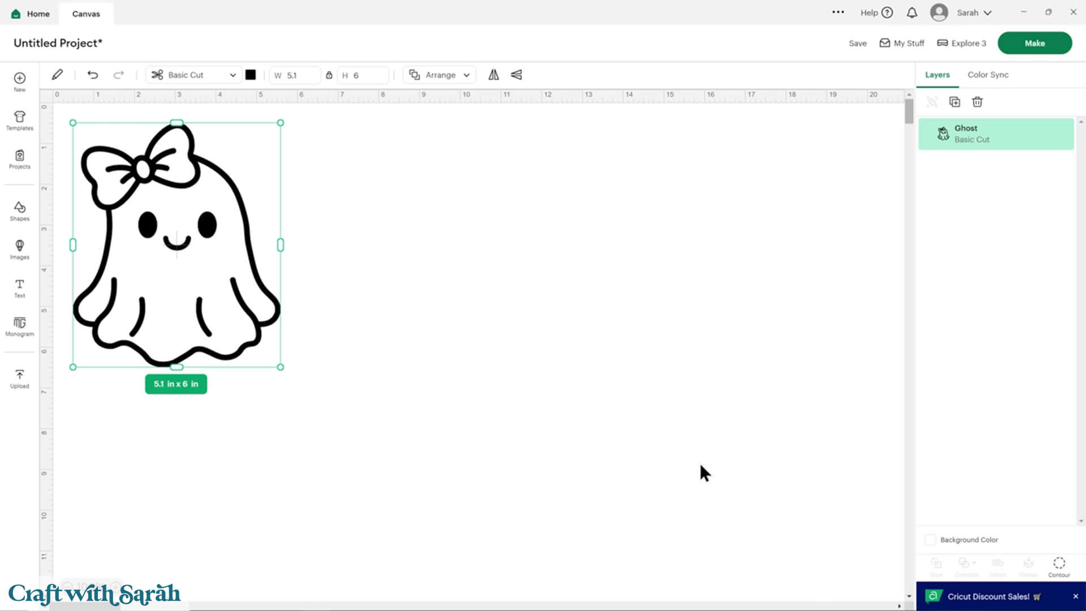Click the Upload icon in sidebar
The height and width of the screenshot is (611, 1086).
pos(19,378)
